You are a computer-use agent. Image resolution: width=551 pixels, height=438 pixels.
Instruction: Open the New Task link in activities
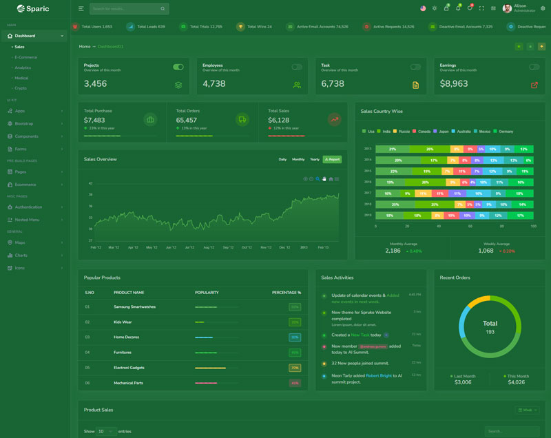(360, 335)
